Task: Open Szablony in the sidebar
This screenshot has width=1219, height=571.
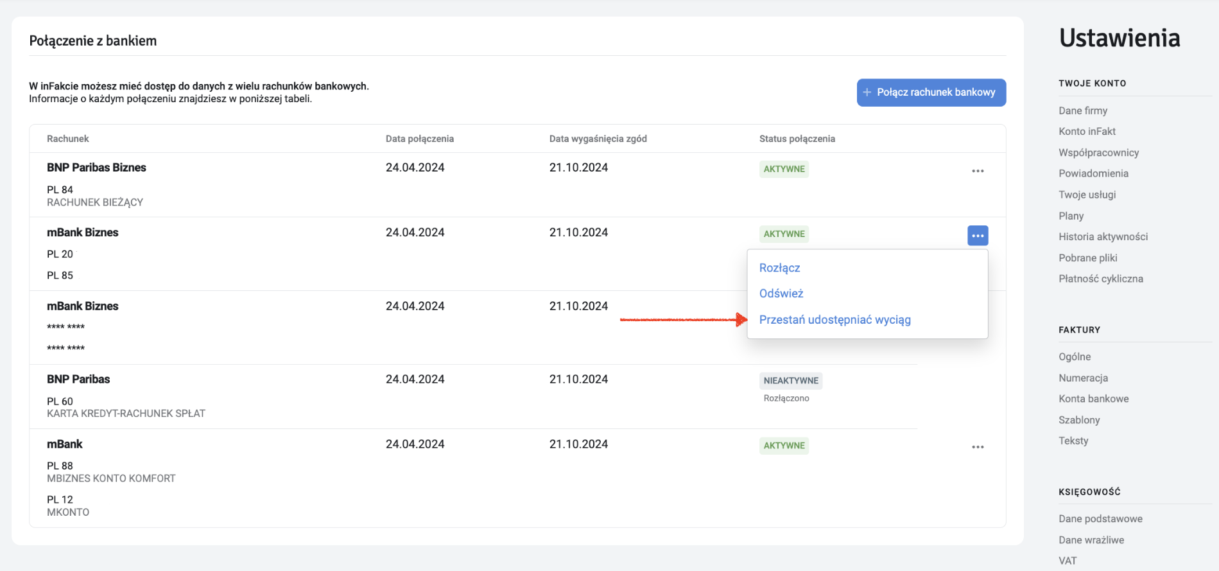Action: point(1079,420)
